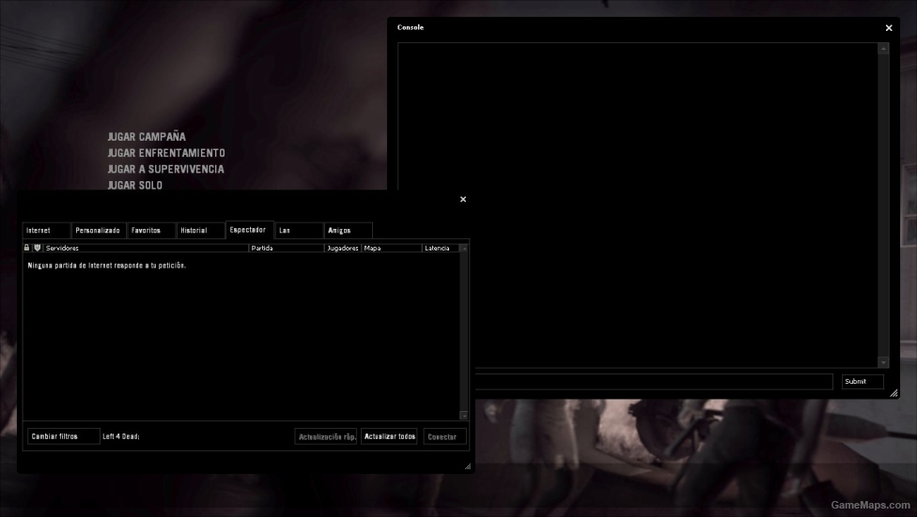Open the Internet tab in server browser
This screenshot has height=517, width=917.
(47, 230)
